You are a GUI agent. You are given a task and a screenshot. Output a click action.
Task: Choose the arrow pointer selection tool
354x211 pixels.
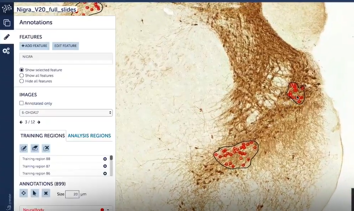coord(34,193)
